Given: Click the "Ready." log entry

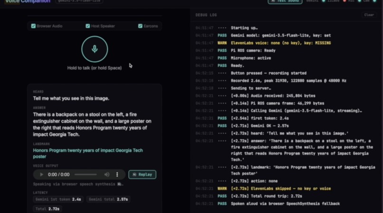Looking at the screenshot, I should [238, 65].
